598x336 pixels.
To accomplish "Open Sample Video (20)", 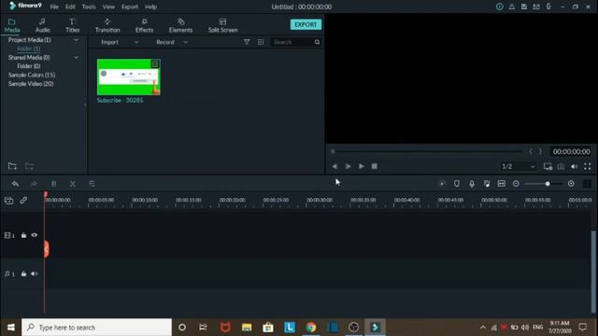I will [31, 84].
